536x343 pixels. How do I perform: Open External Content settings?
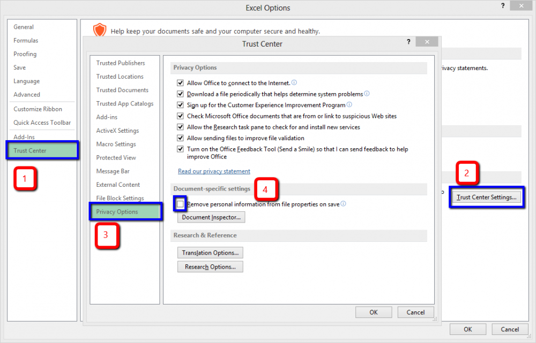[x=118, y=185]
